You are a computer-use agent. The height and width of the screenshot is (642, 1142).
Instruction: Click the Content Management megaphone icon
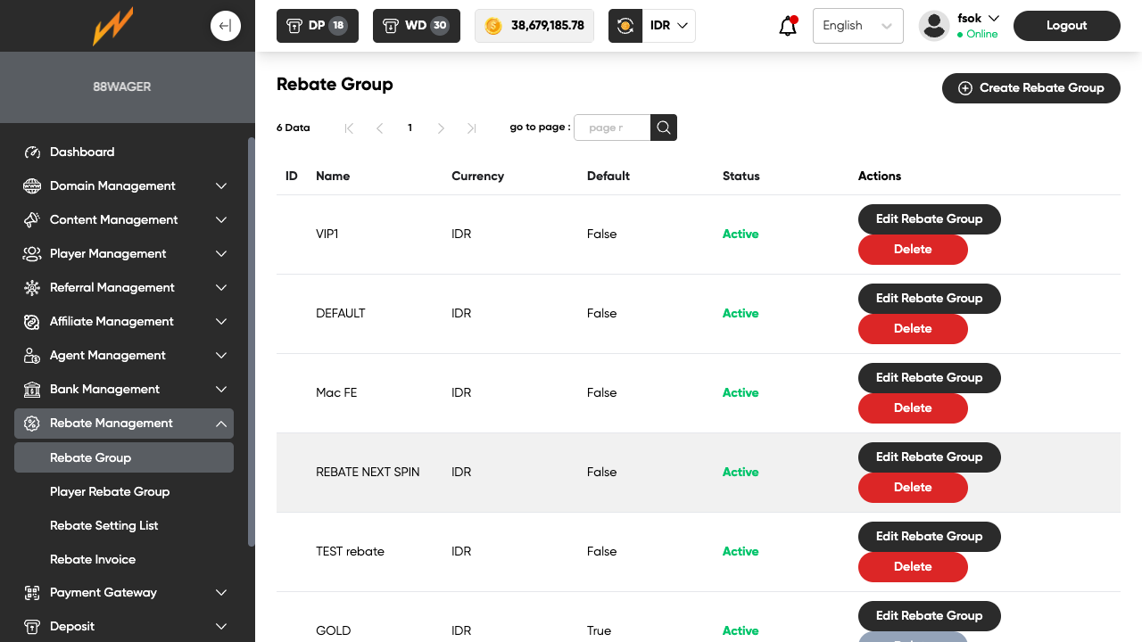32,220
